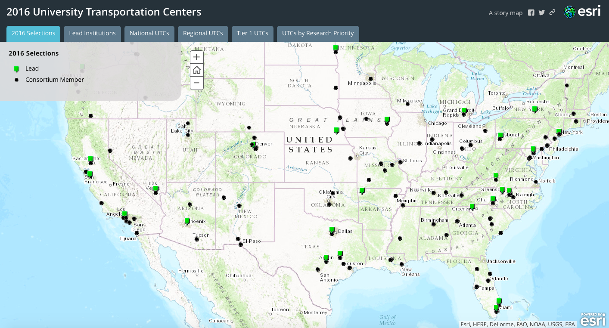Viewport: 609px width, 328px height.
Task: Switch to the Lead Institutions tab
Action: (92, 33)
